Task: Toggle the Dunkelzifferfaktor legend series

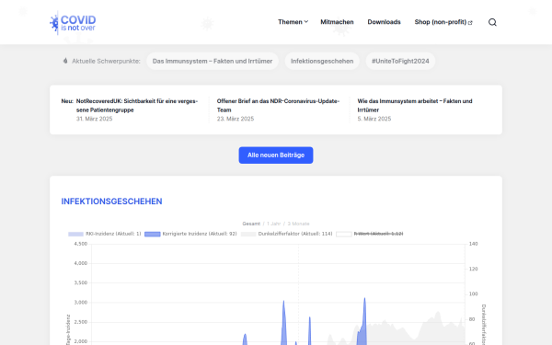Action: click(286, 234)
